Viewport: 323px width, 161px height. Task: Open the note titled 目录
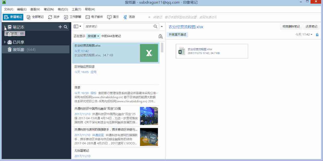[116, 95]
